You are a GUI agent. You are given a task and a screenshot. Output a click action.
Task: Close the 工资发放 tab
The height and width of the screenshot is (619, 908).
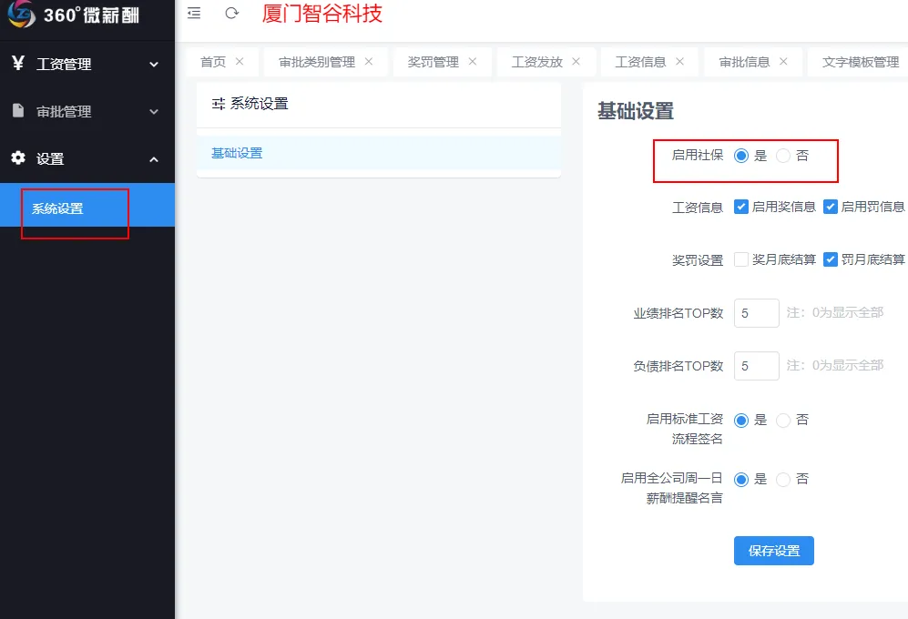pos(576,62)
